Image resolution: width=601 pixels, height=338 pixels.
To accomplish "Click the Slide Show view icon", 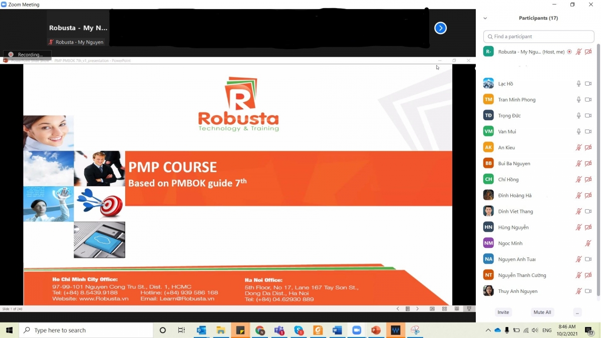I will (x=469, y=309).
